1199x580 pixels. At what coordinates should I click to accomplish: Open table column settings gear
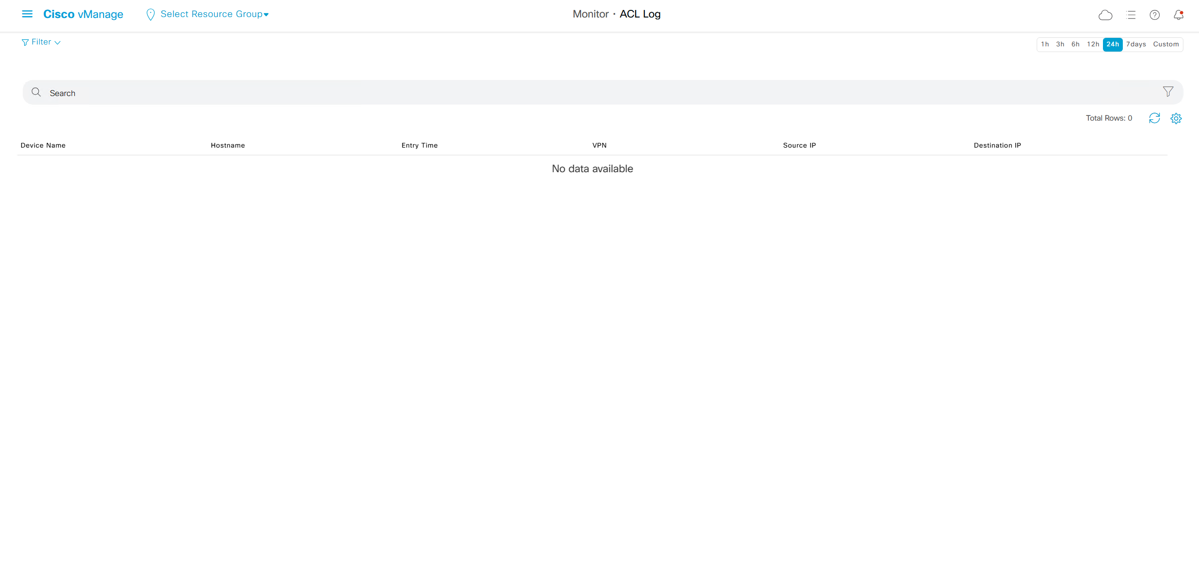click(1176, 118)
